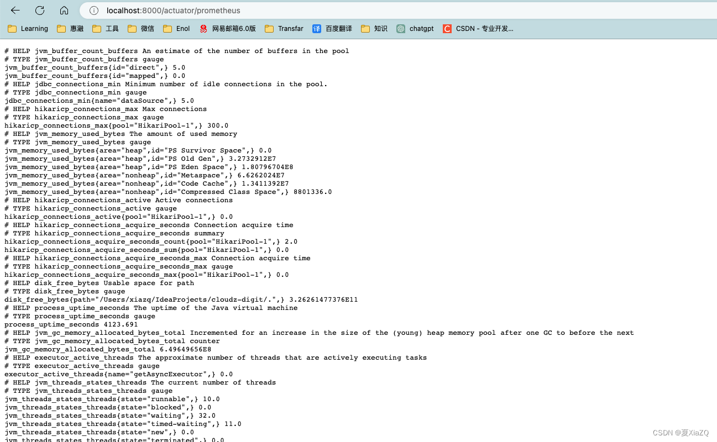Click the Code Cache memory line

pos(146,183)
